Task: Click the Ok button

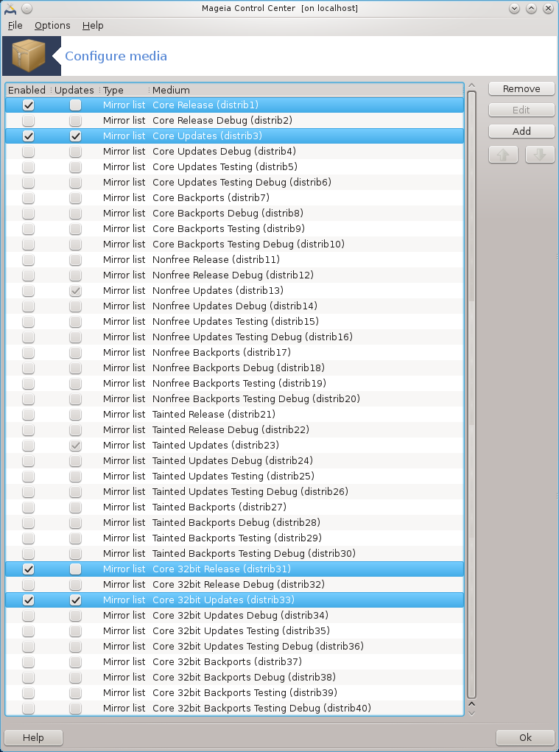Action: tap(525, 737)
